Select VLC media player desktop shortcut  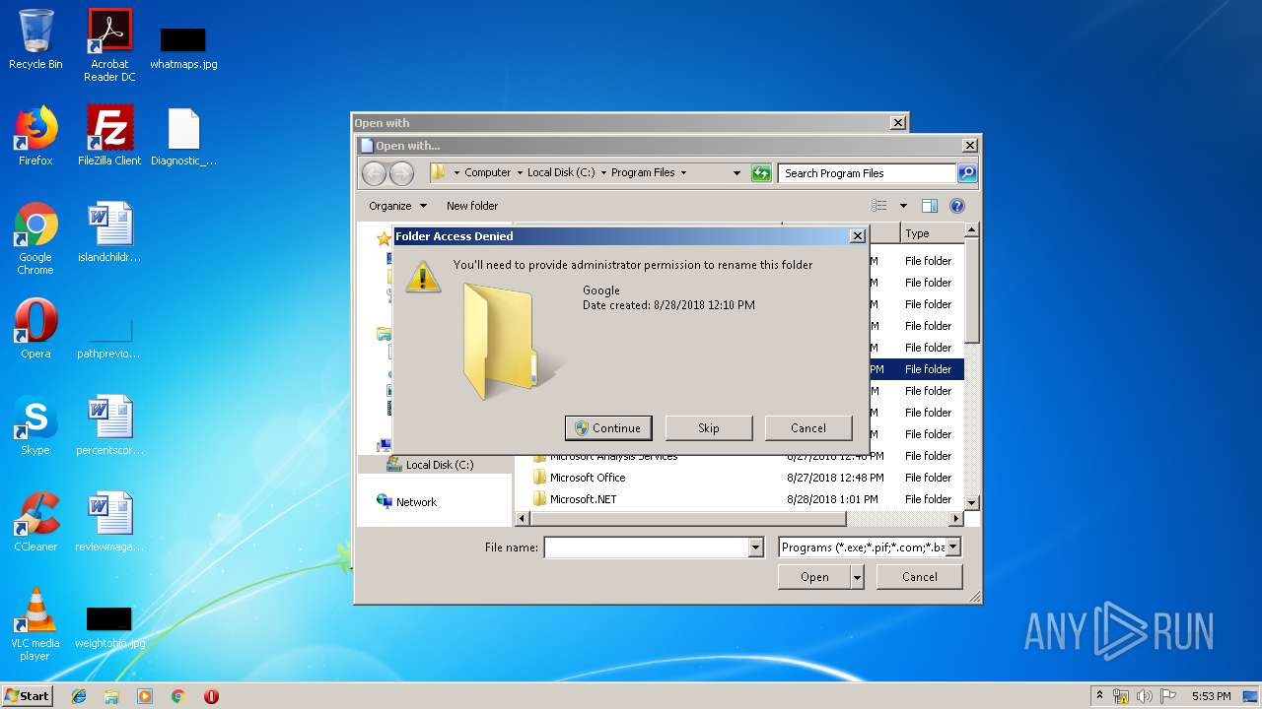[x=35, y=624]
